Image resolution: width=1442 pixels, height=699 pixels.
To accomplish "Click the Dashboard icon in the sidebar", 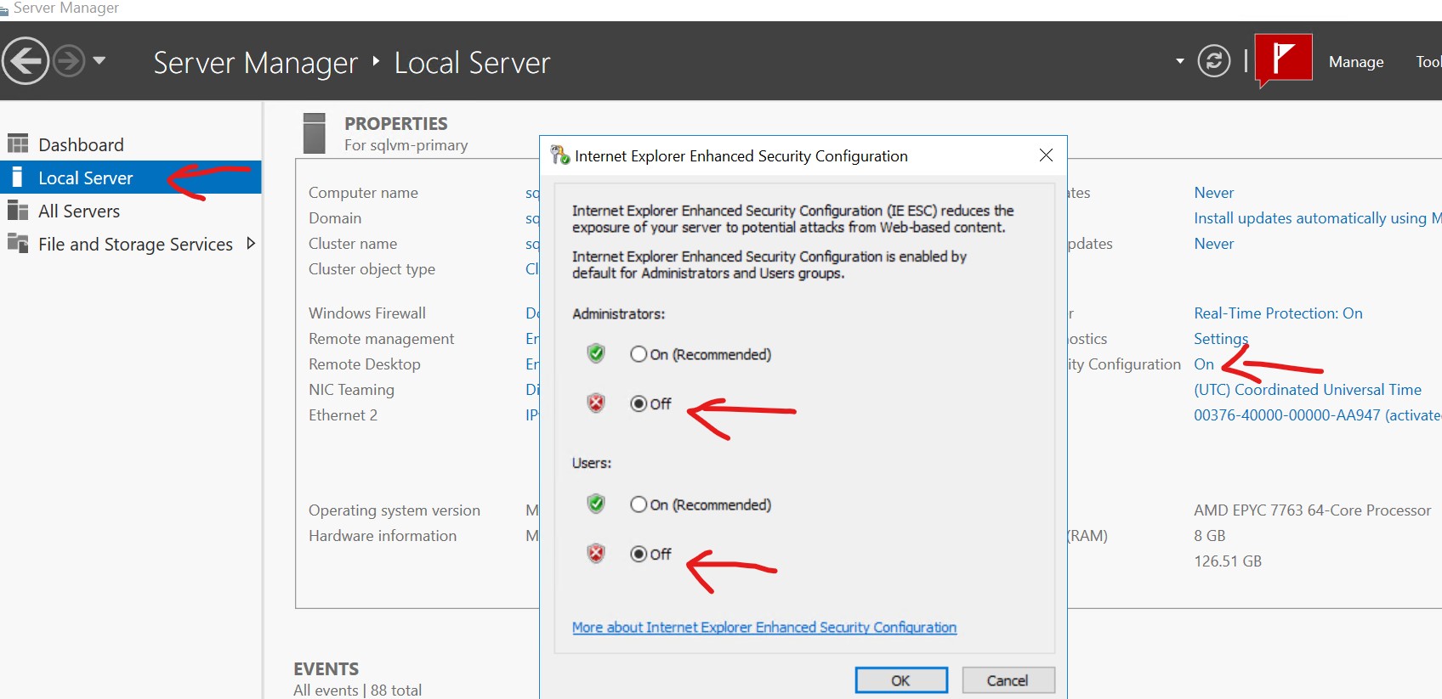I will click(18, 144).
